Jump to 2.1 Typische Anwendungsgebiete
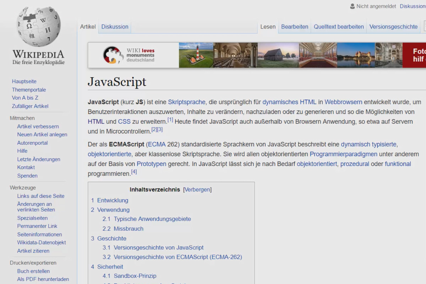 tap(147, 219)
